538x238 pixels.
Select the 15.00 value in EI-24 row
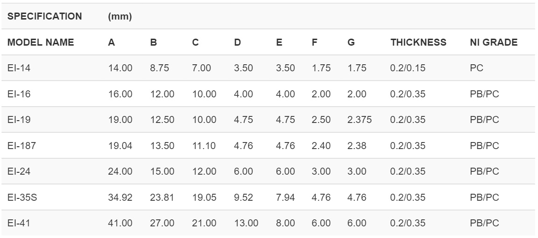click(x=162, y=171)
